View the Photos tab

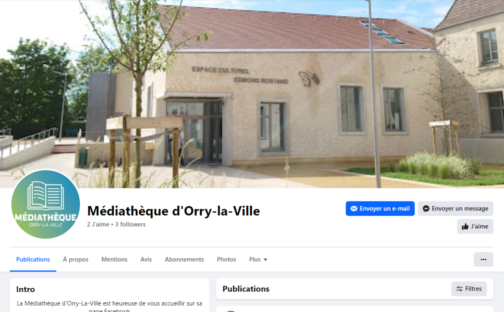(226, 259)
